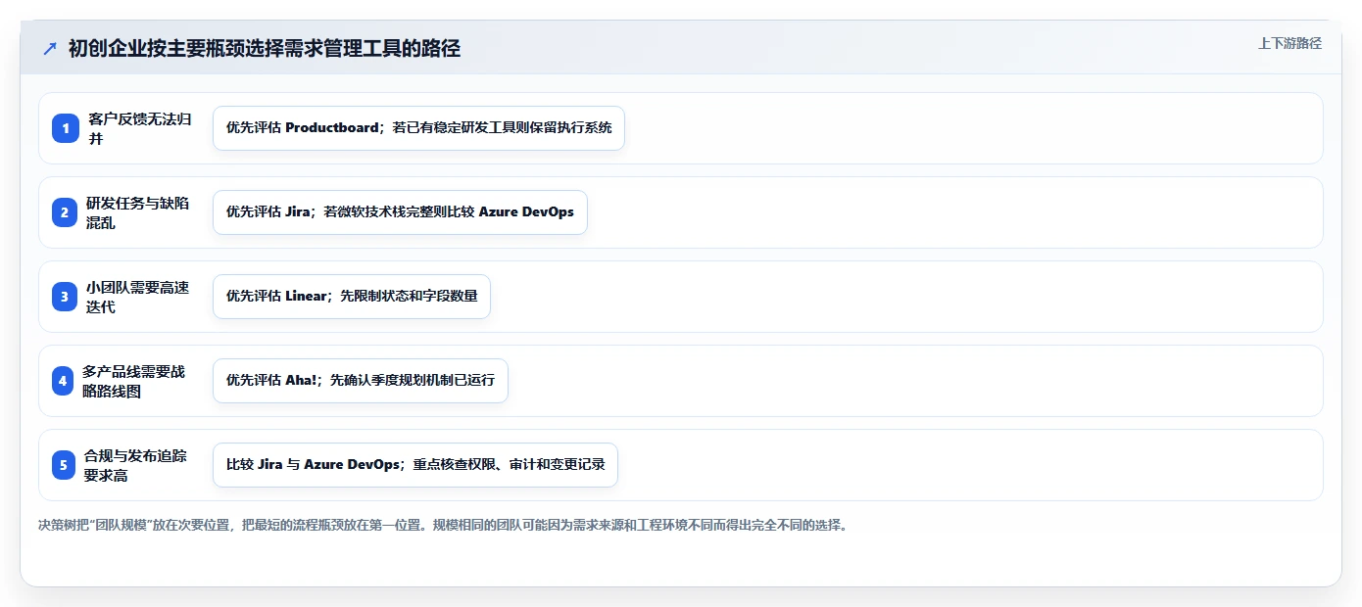The height and width of the screenshot is (607, 1362).
Task: Click the footnote starting with 决策树把“团队规模”
Action: pyautogui.click(x=443, y=525)
